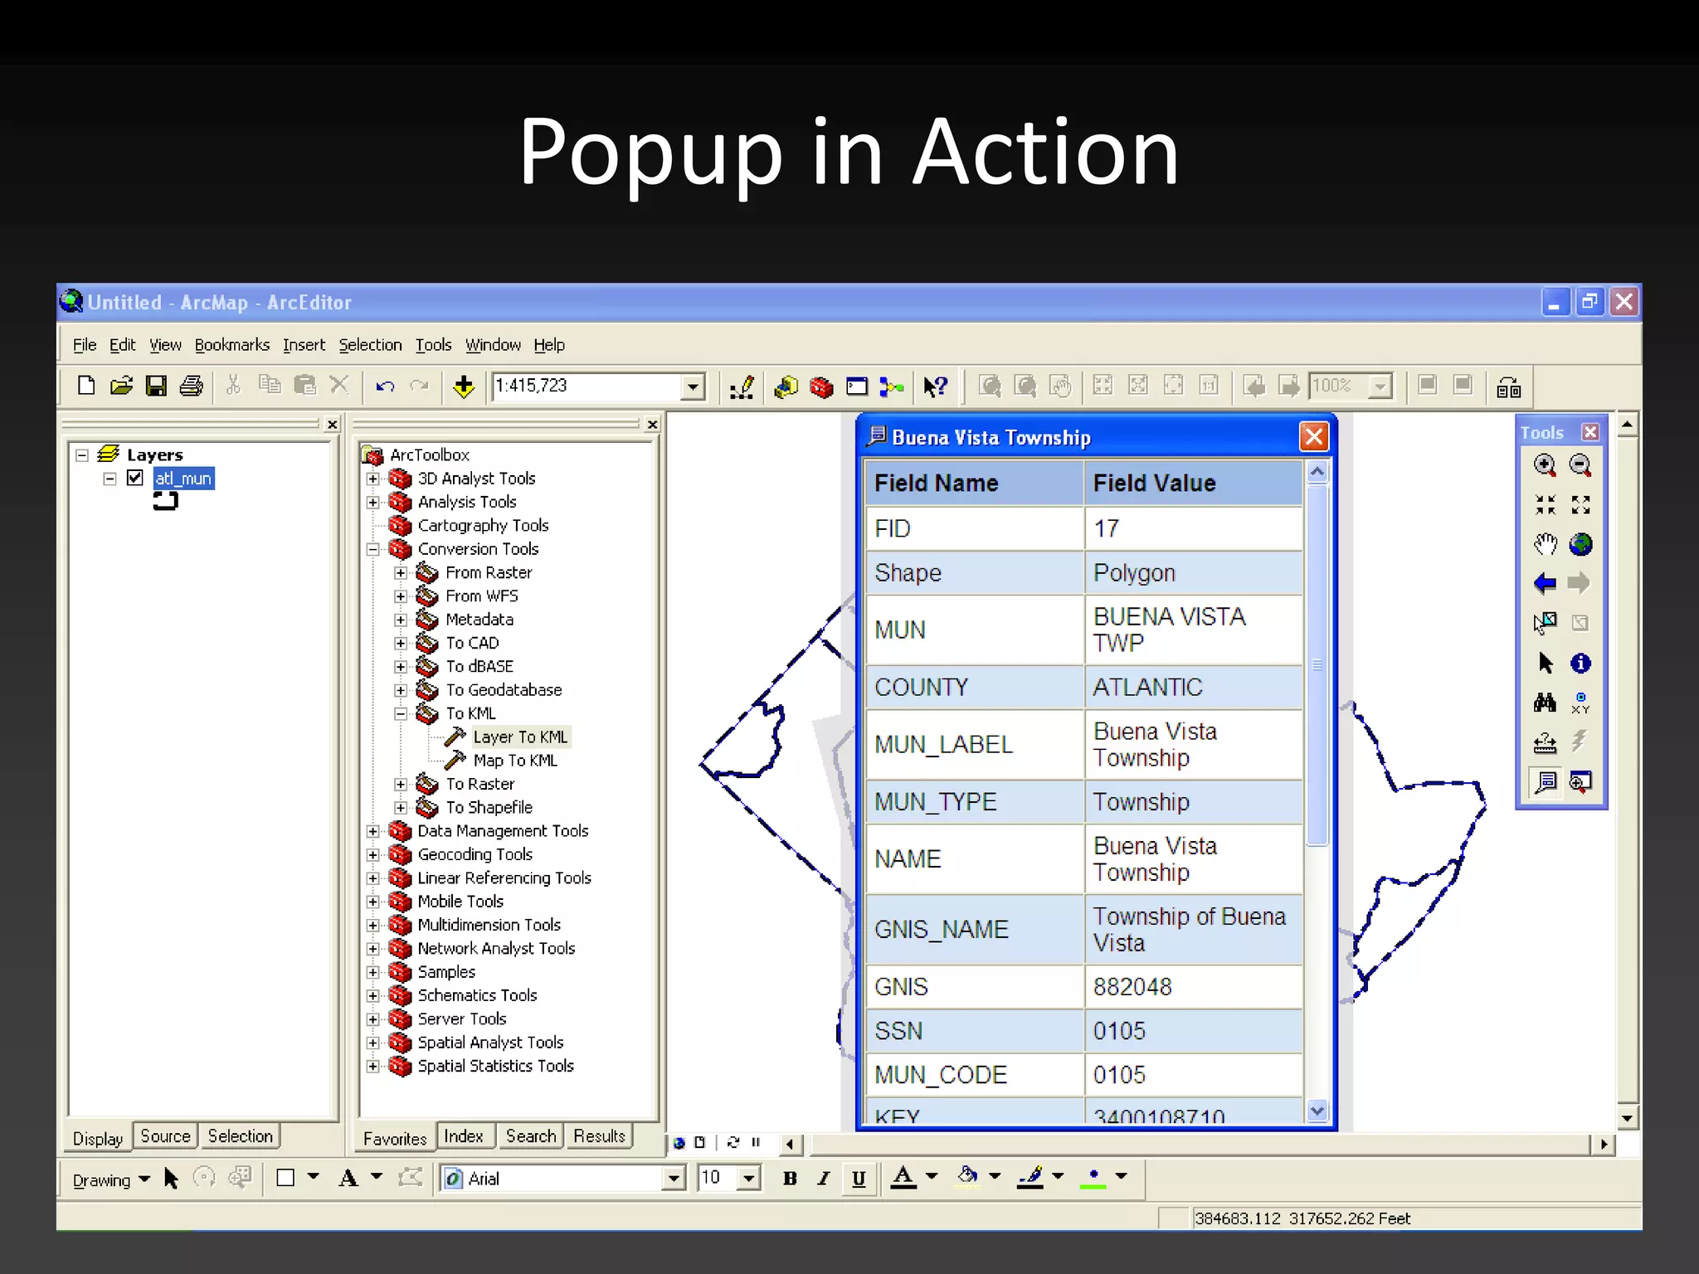Expand the From Raster toolset
Screen dimensions: 1699x1274
400,572
